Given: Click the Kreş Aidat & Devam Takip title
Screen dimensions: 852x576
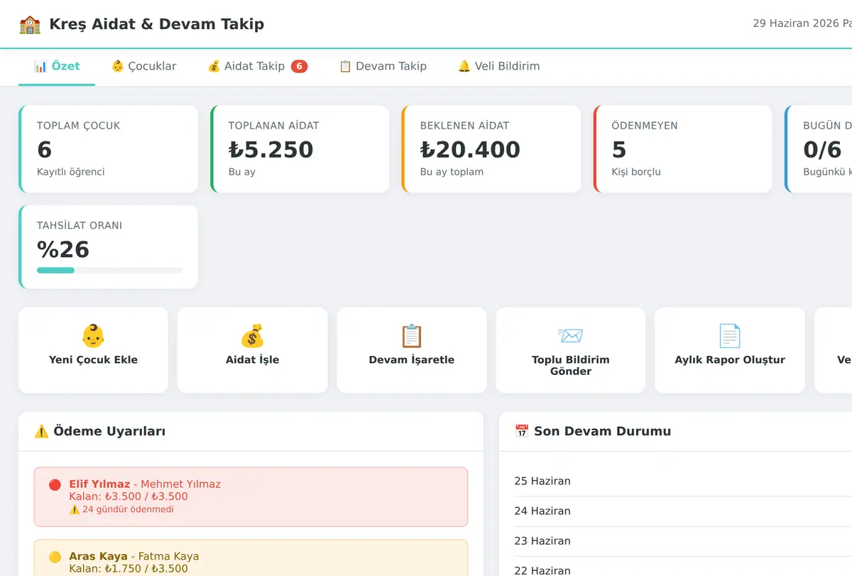Looking at the screenshot, I should tap(156, 24).
